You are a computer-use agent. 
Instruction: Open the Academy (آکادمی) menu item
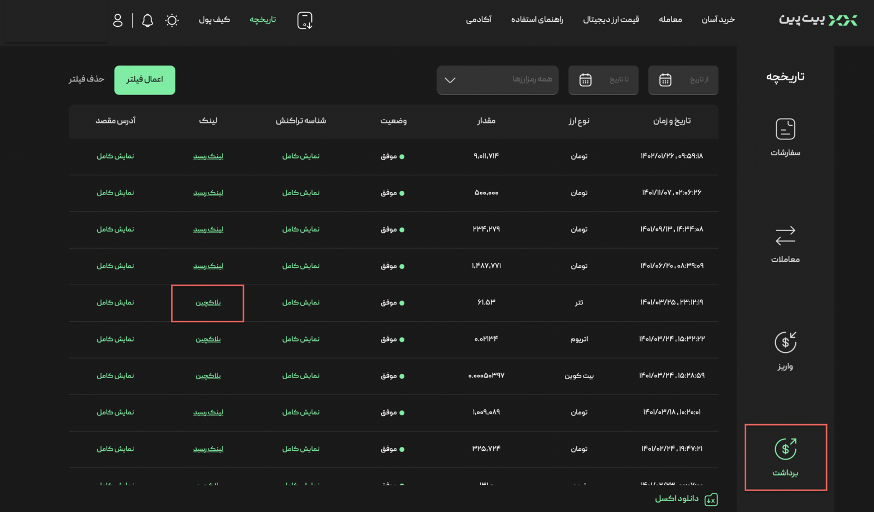[479, 20]
